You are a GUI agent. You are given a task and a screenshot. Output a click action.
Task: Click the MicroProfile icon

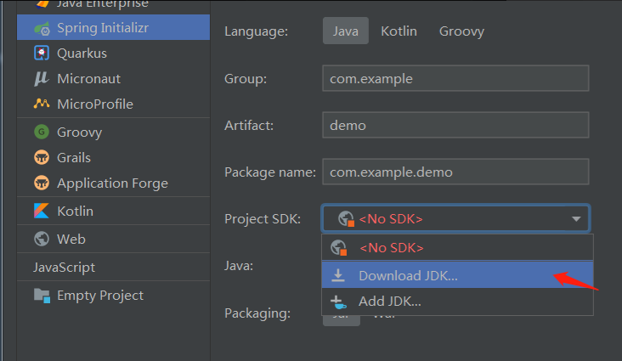coord(42,104)
